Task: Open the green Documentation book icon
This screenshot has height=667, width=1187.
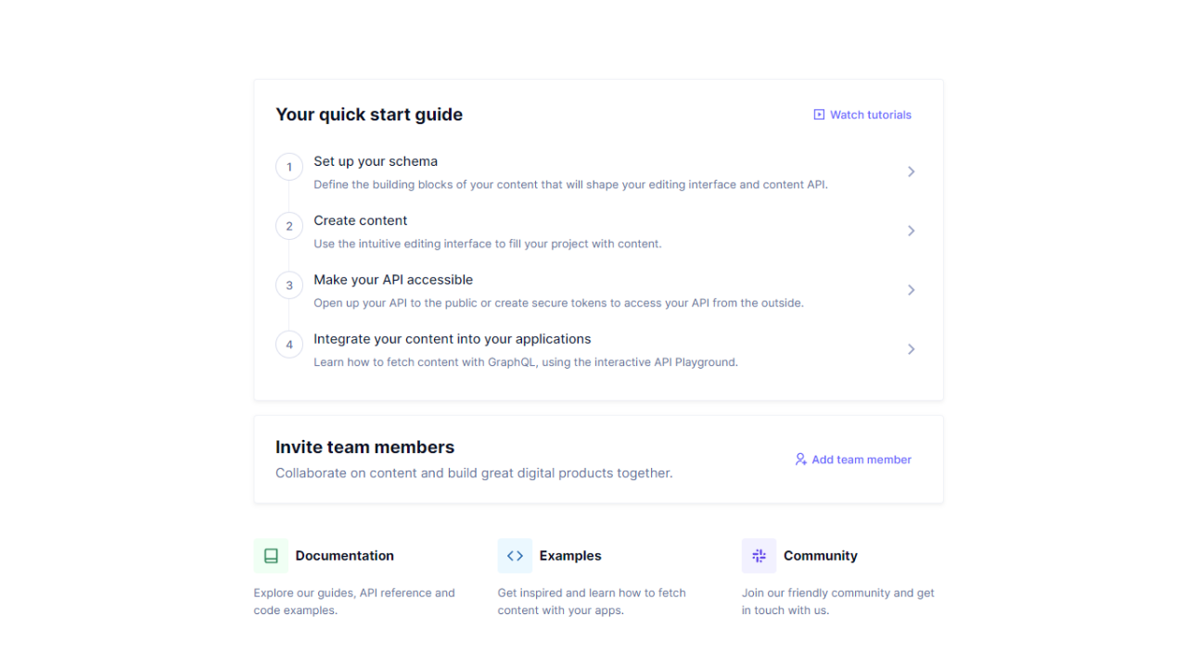Action: coord(271,556)
